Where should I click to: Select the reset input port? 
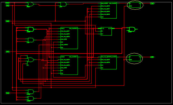click(x=8, y=21)
